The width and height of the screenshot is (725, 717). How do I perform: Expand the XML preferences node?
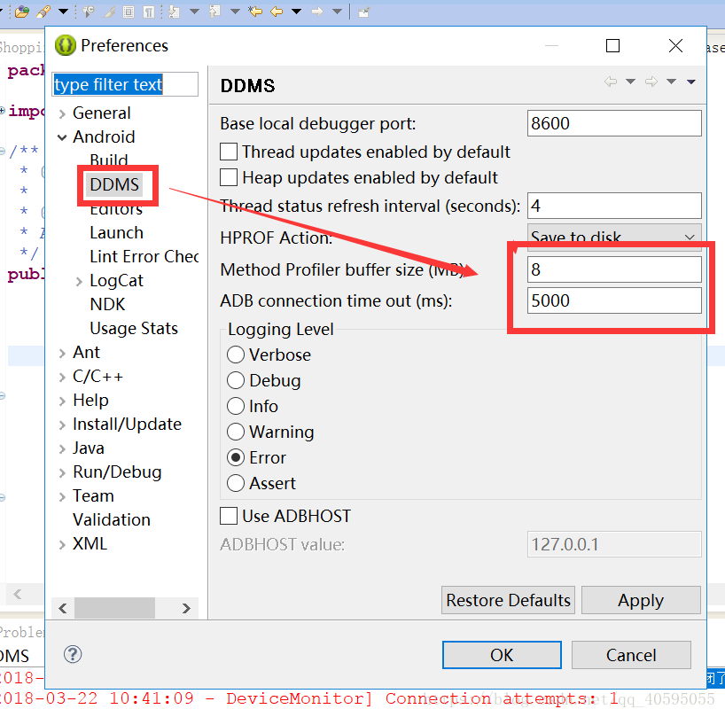(62, 544)
